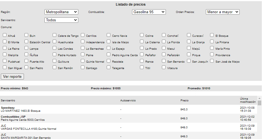Screen dimensions: 263x139
Task: Click the Ver reporte button
Action: click(12, 76)
